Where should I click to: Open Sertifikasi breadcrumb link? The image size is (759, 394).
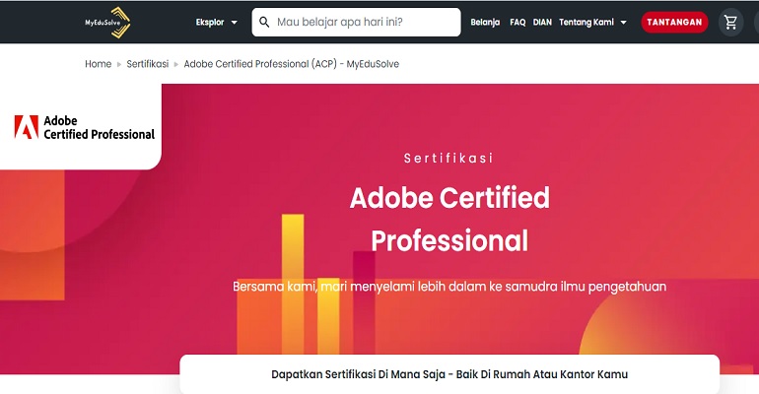tap(148, 64)
